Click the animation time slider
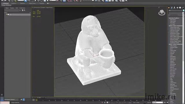Viewport: 185px width, 104px height. pos(39,98)
